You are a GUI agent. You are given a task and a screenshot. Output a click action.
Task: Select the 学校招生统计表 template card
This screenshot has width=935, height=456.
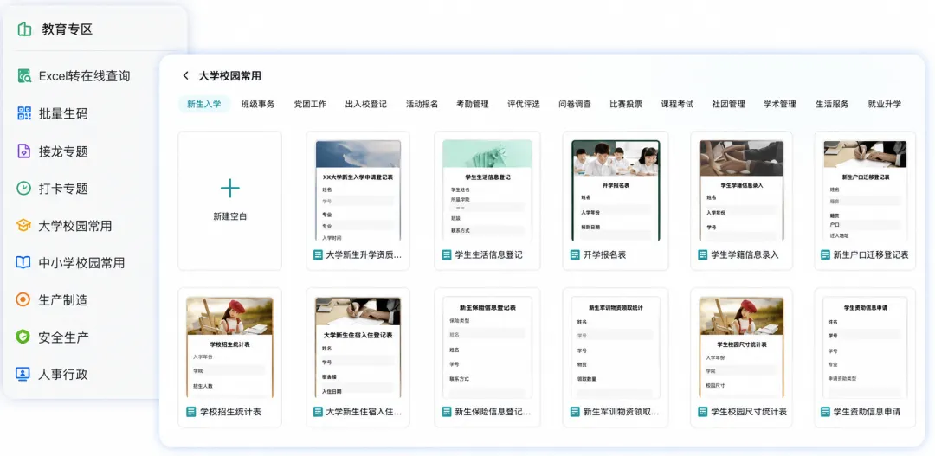229,357
